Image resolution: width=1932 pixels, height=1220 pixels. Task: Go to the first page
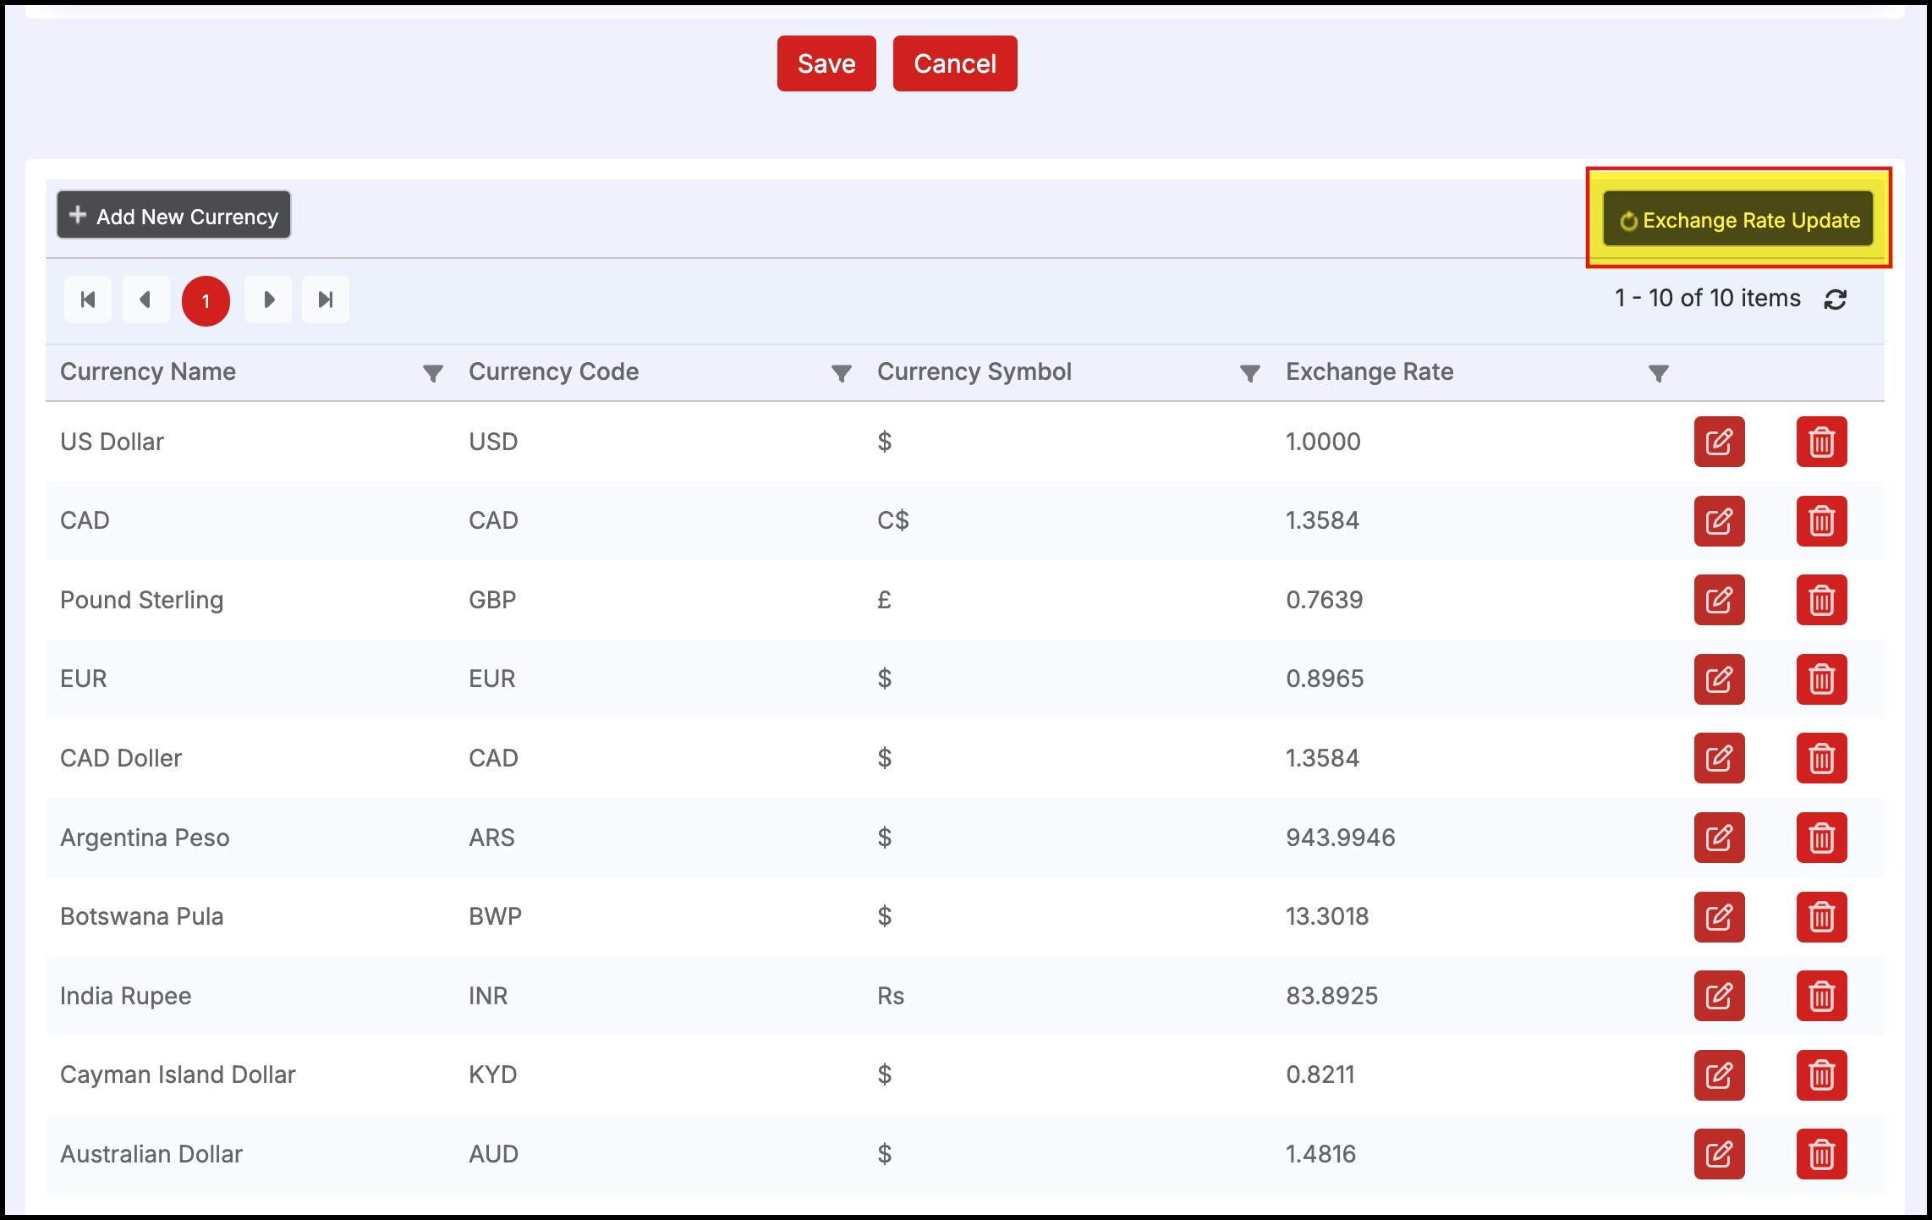88,300
